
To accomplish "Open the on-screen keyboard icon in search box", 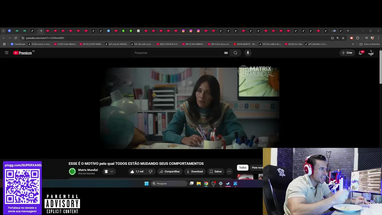I will pyautogui.click(x=226, y=53).
